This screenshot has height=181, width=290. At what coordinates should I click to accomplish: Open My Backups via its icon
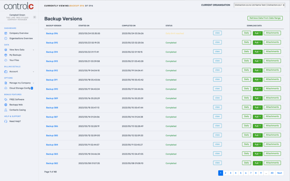click(6, 55)
